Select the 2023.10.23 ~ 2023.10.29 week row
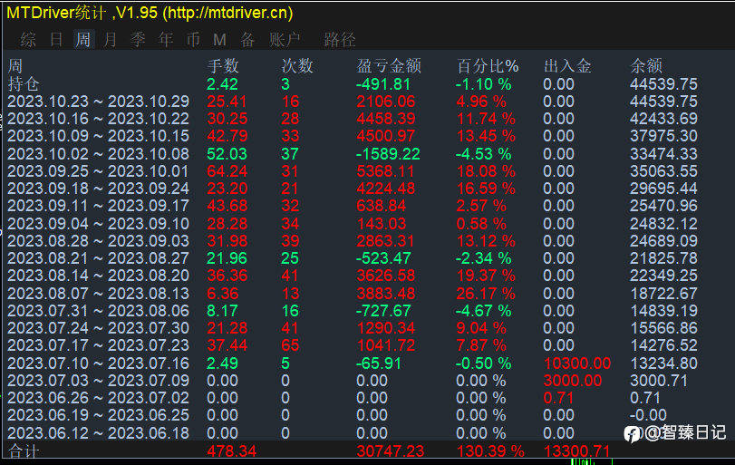Viewport: 735px width, 465px height. point(98,102)
